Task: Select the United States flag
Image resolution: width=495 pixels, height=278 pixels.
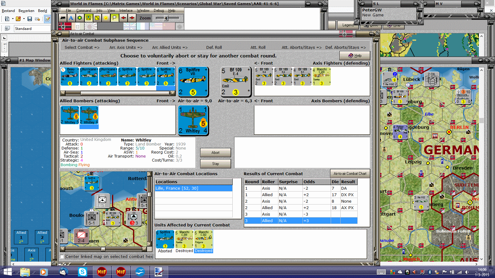Action: [x=156, y=26]
